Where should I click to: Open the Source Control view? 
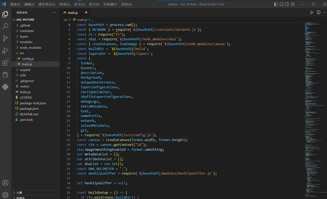tap(5, 38)
